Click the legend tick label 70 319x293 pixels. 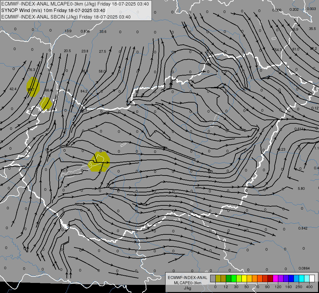[x=257, y=287]
